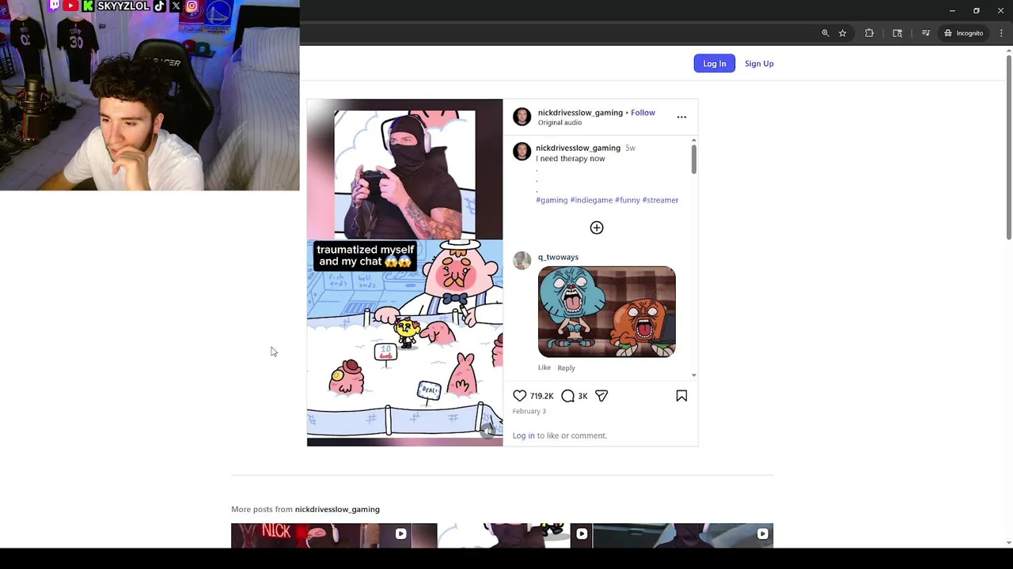Viewport: 1013px width, 569px height.
Task: Click the 5w timestamp on caption
Action: (630, 148)
